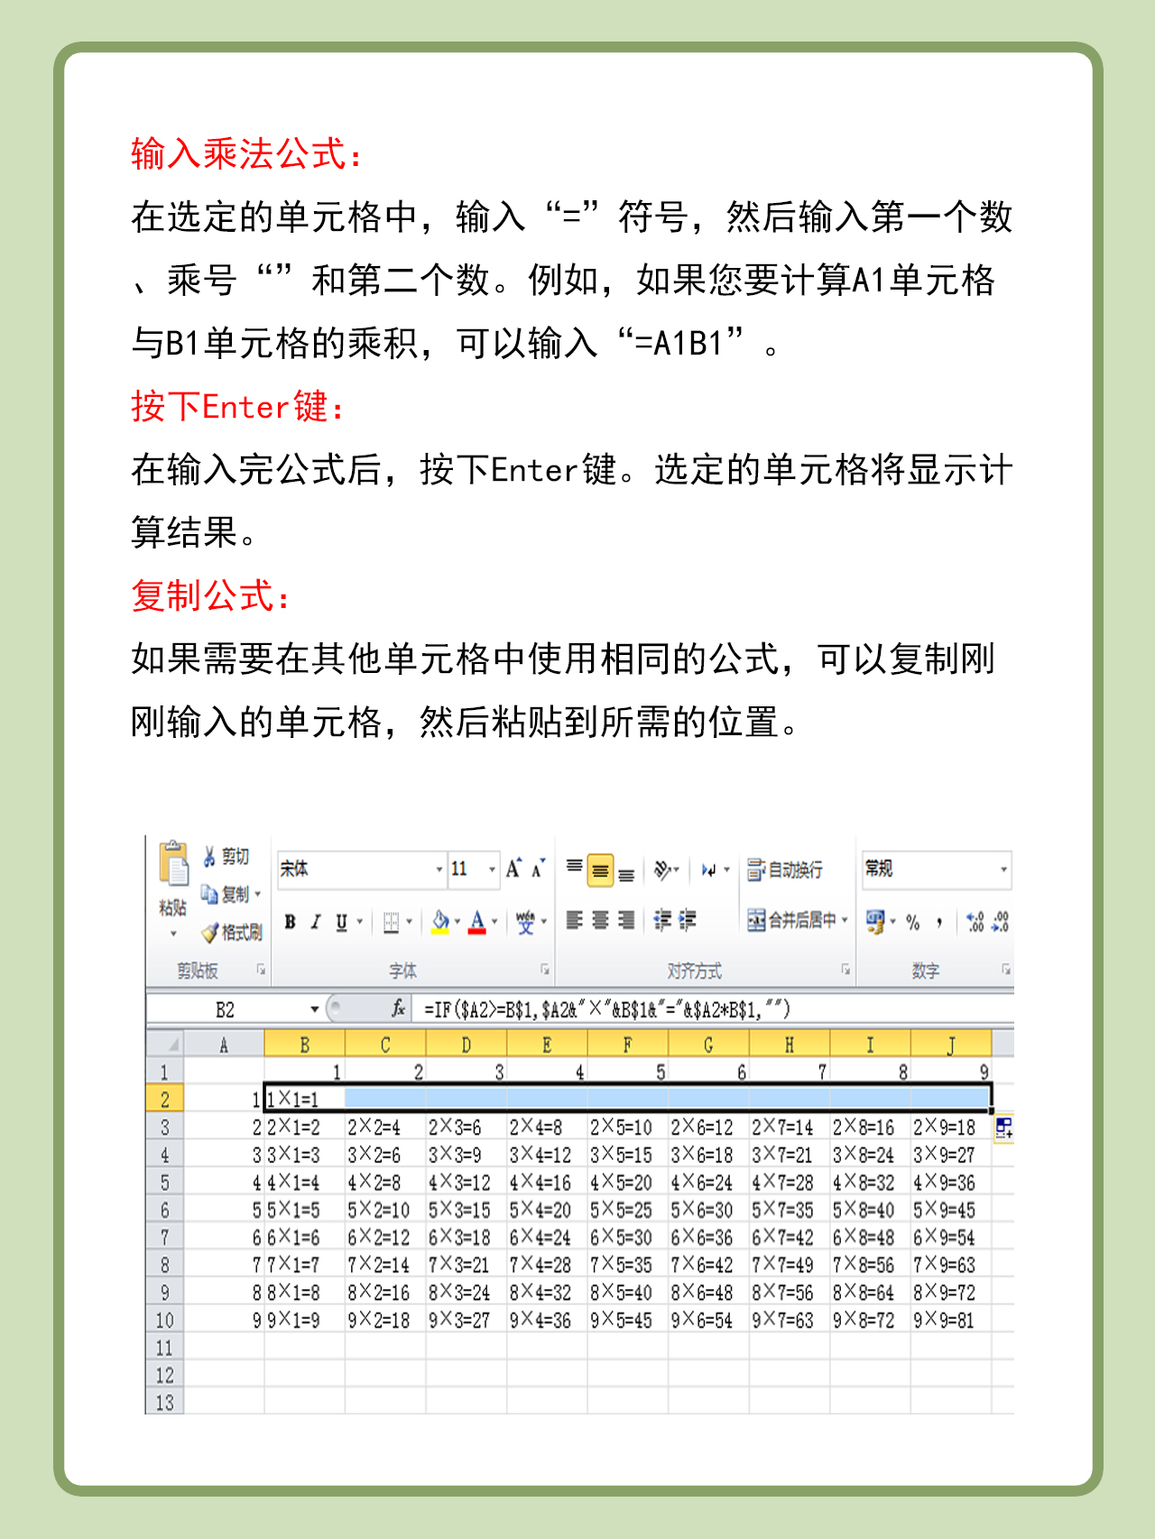The width and height of the screenshot is (1155, 1539).
Task: Expand the font color dropdown arrow
Action: (494, 922)
